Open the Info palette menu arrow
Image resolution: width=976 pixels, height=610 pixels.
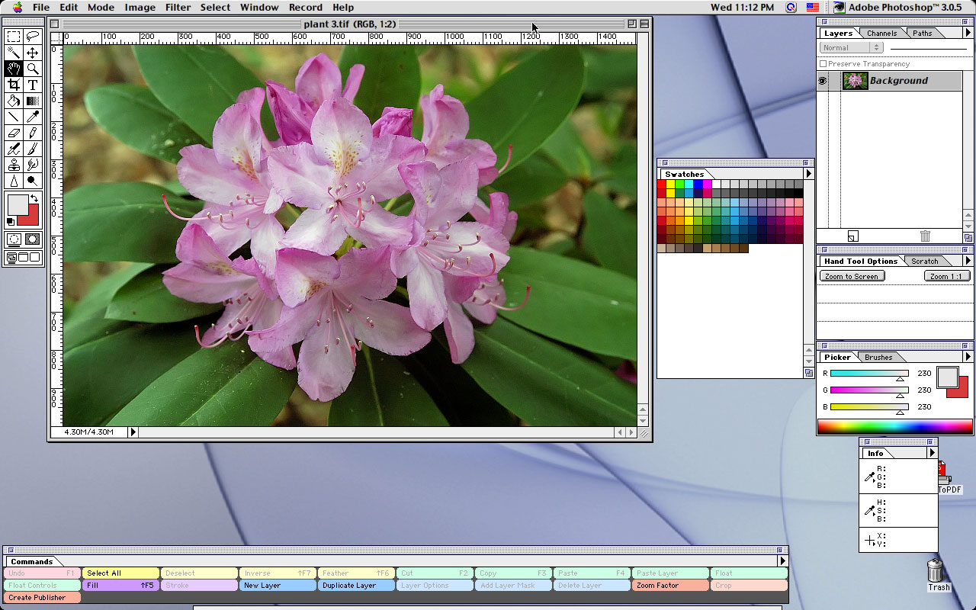point(932,453)
